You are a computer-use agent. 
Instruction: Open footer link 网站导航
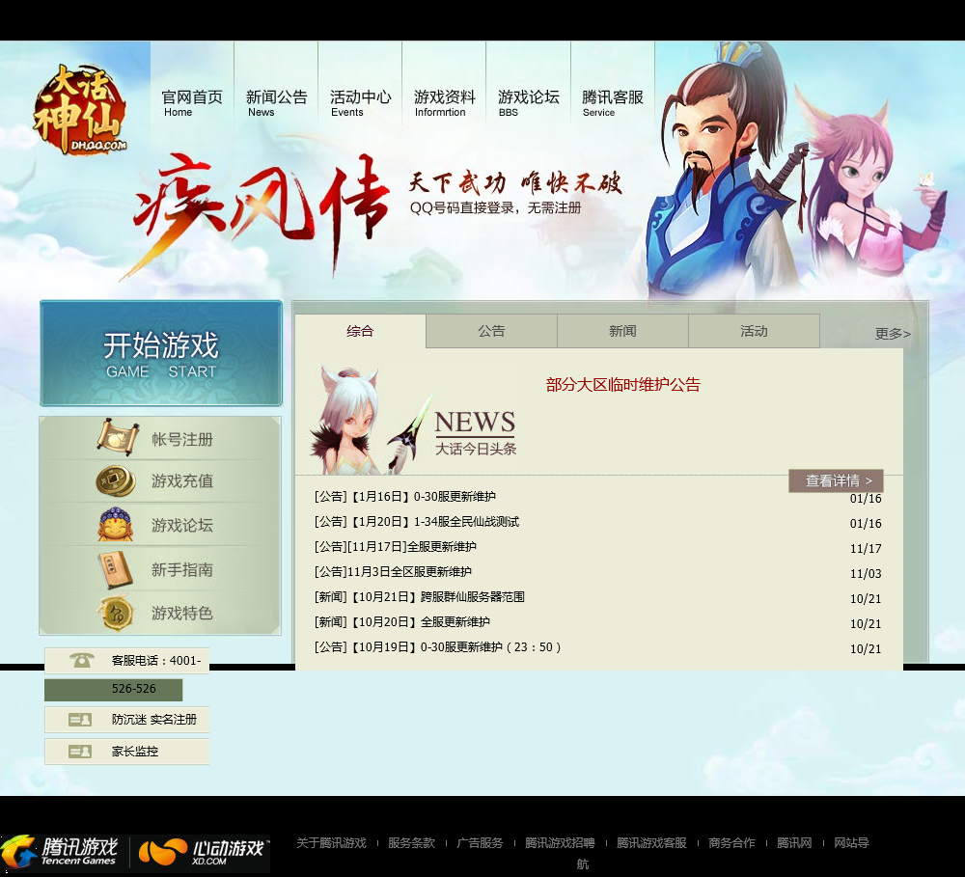pyautogui.click(x=851, y=843)
